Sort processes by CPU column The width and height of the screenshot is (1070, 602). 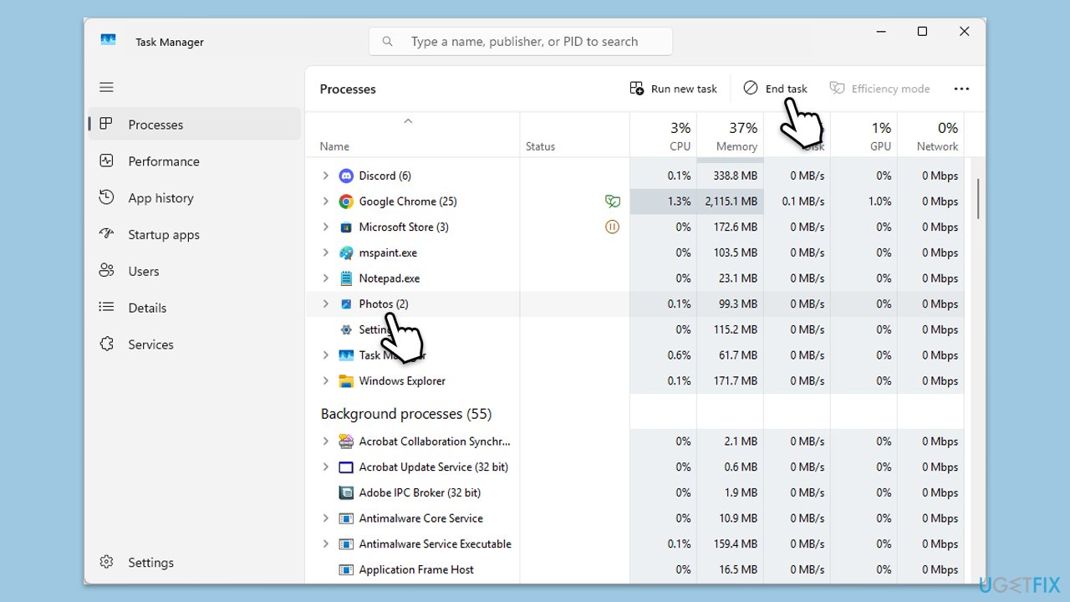click(663, 135)
